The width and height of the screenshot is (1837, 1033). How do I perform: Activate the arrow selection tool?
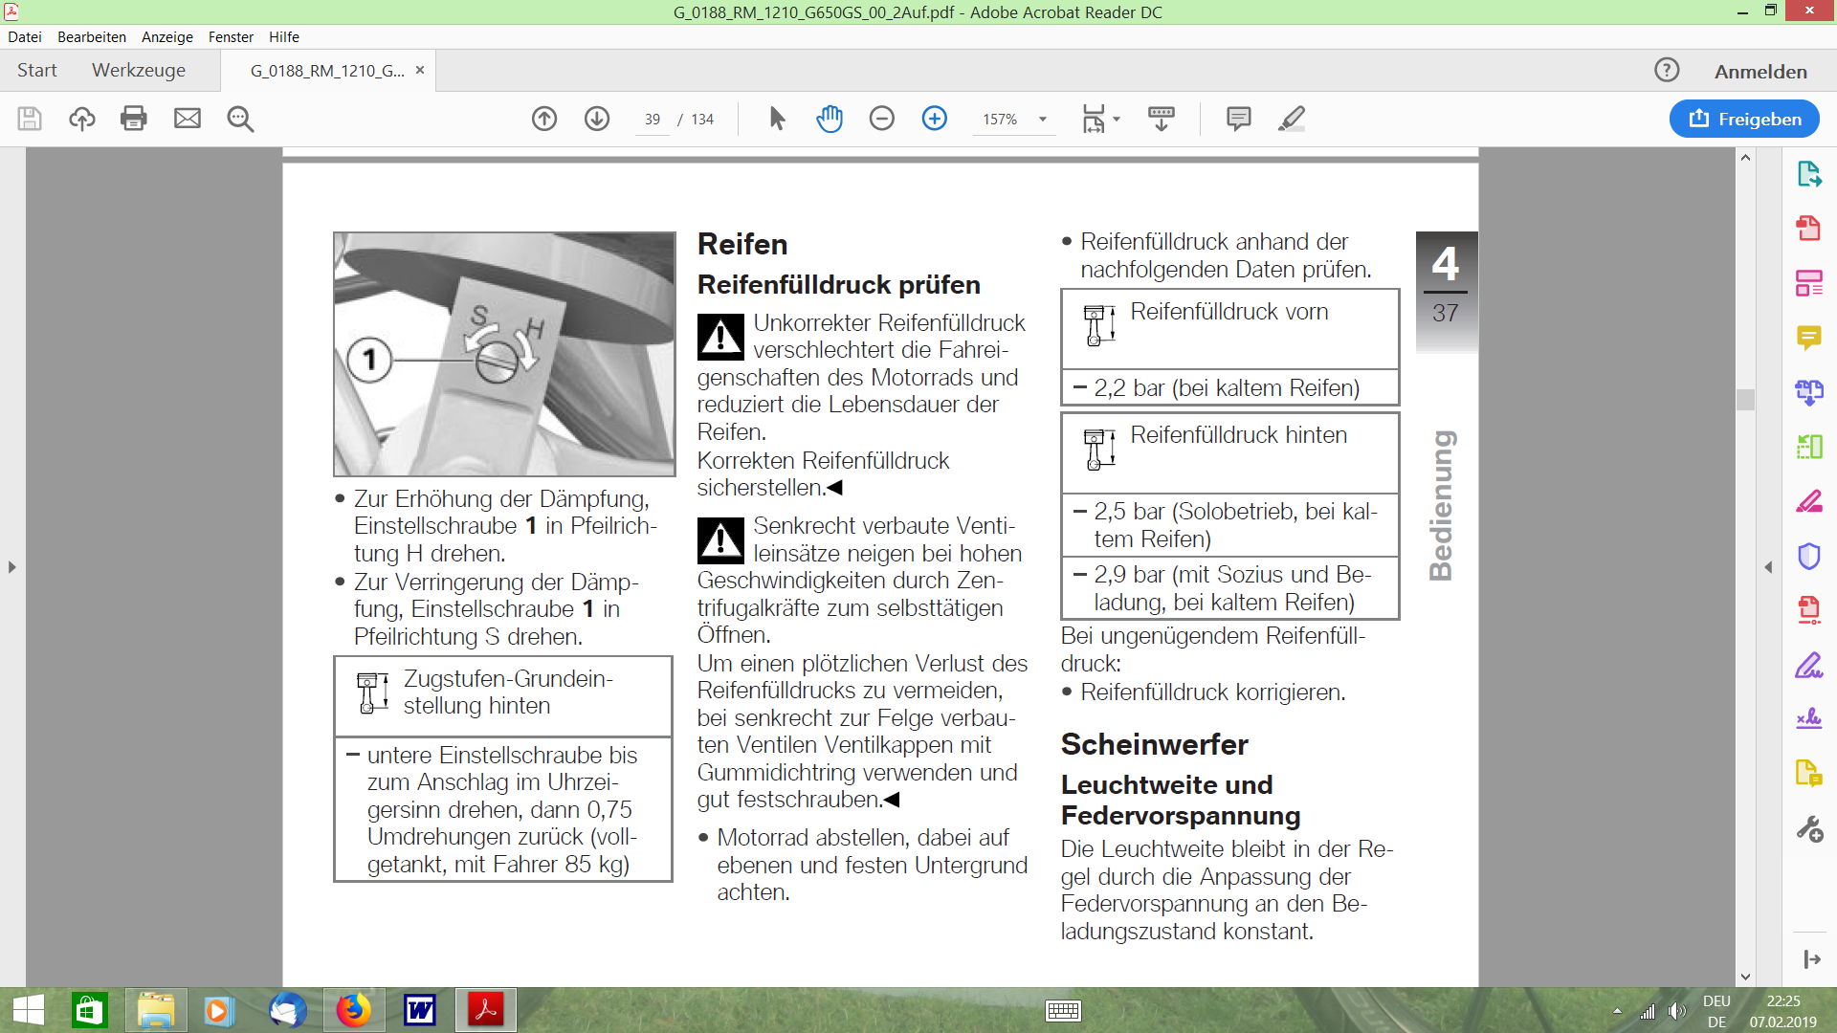coord(777,119)
